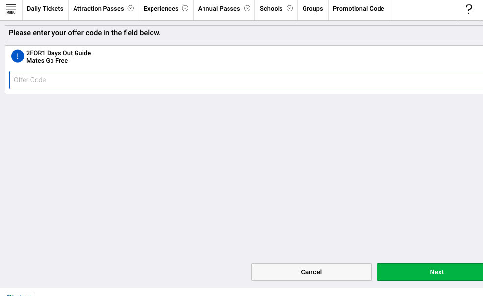This screenshot has width=483, height=296.
Task: Click the 2FOR1 Days Out Guide text
Action: [58, 53]
